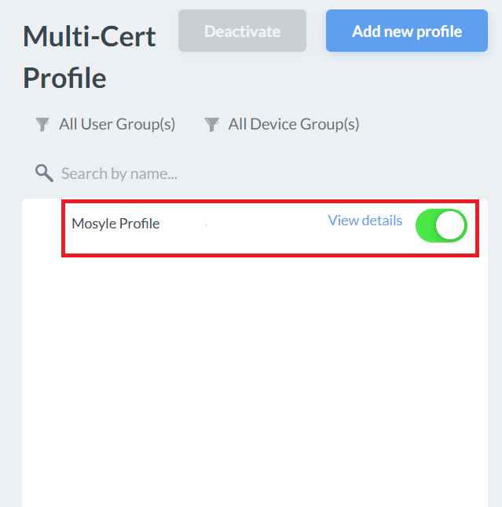Click the green track of the profile toggle
Screen dimensions: 502x507
427,225
